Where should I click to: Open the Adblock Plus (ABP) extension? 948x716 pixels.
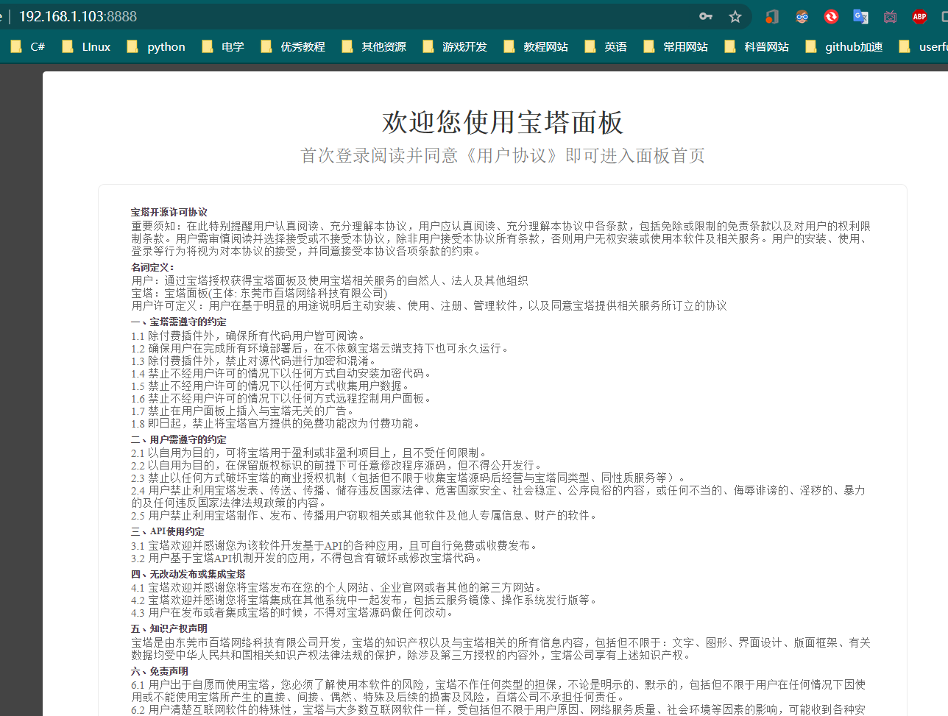919,16
